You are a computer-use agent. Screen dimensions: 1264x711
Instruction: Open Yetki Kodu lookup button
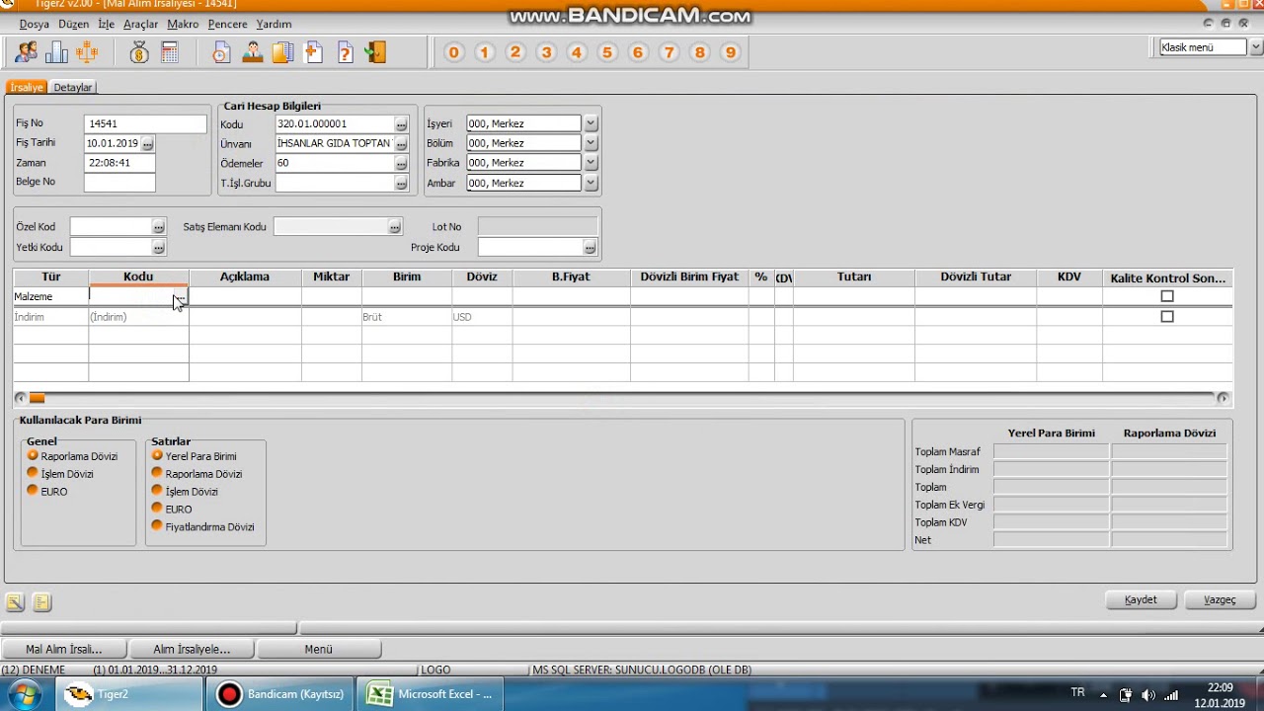point(158,247)
